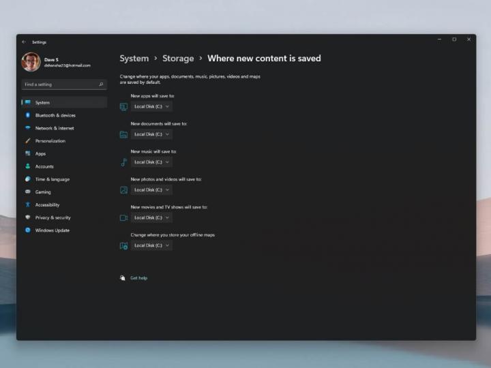This screenshot has height=368, width=491.
Task: Click 'Where new content is saved' heading
Action: (264, 59)
